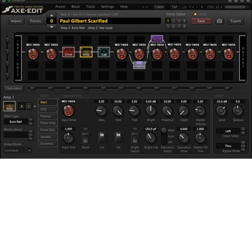The width and height of the screenshot is (252, 252).
Task: Click the Balance knob in the mixer
Action: pyautogui.click(x=238, y=111)
